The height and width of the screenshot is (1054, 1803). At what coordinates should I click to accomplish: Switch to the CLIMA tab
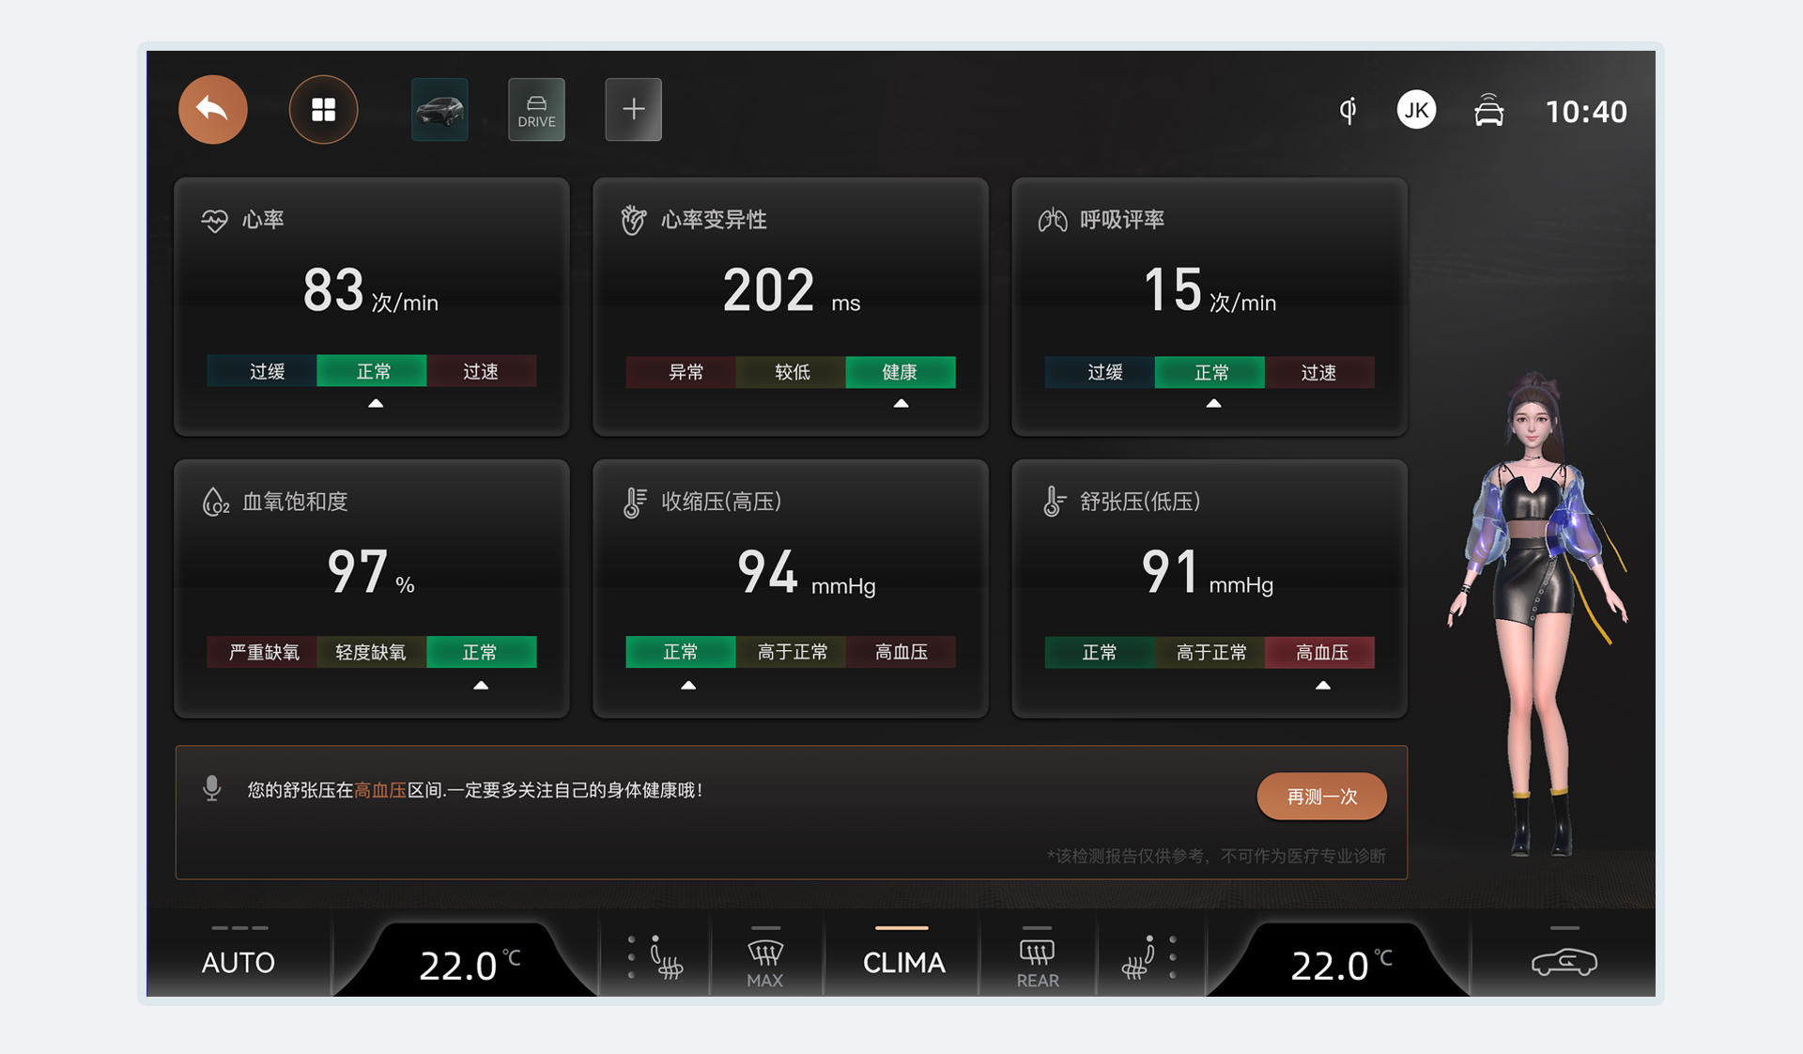click(x=901, y=962)
